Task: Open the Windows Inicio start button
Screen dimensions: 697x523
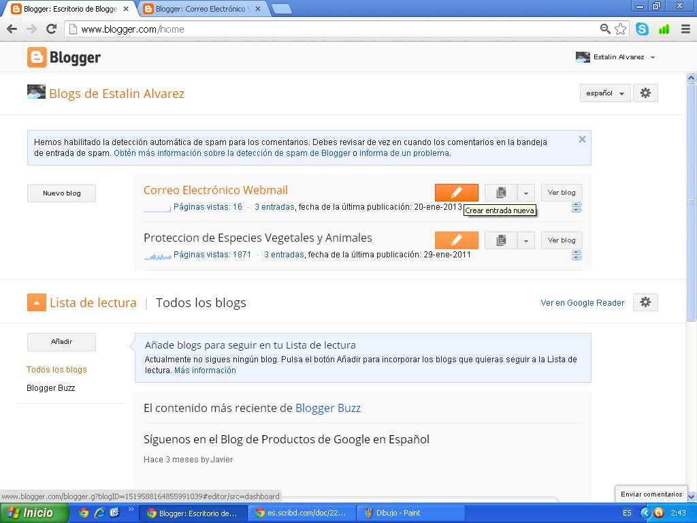Action: [x=35, y=513]
